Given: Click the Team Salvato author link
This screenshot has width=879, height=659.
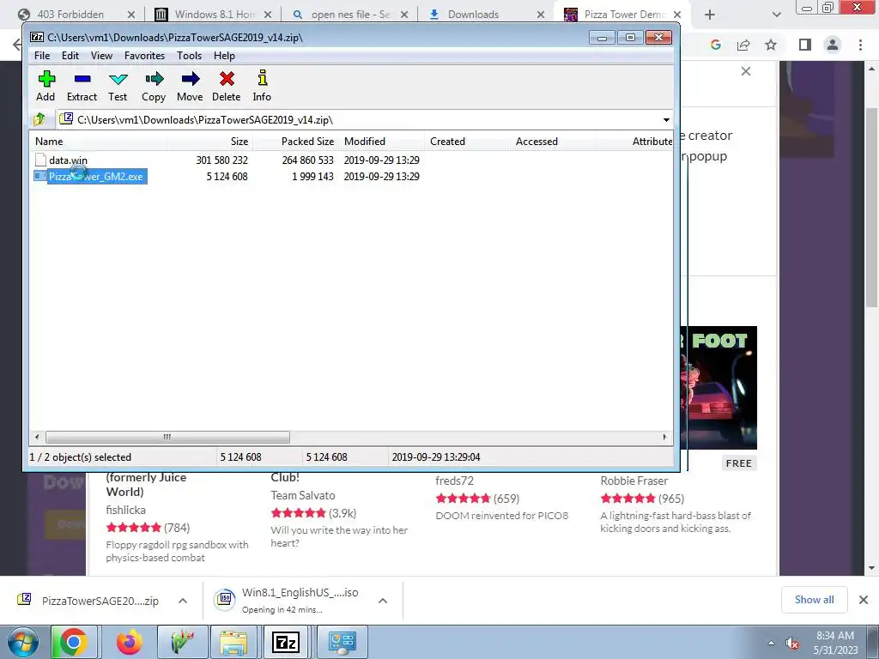Looking at the screenshot, I should pyautogui.click(x=303, y=495).
